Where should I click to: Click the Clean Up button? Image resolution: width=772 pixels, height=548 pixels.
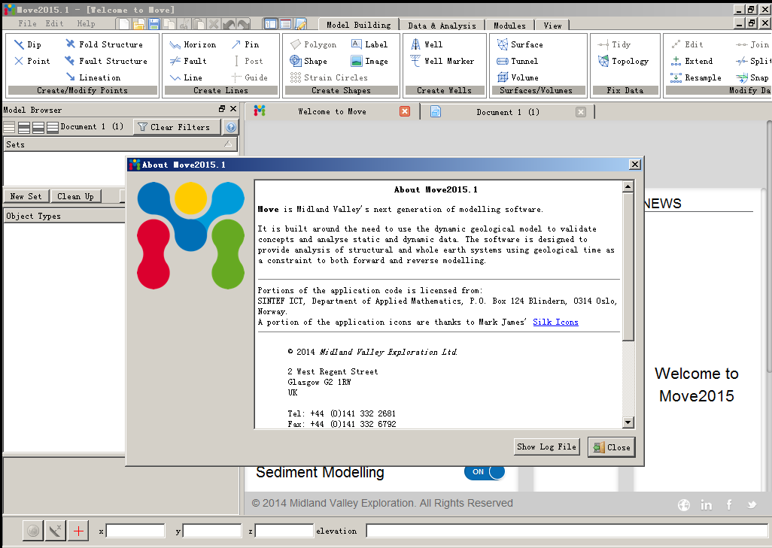(x=75, y=196)
